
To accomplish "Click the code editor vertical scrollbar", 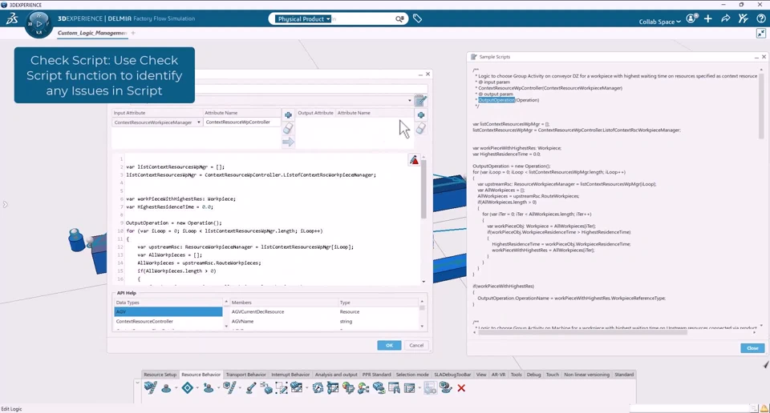I will [x=423, y=190].
